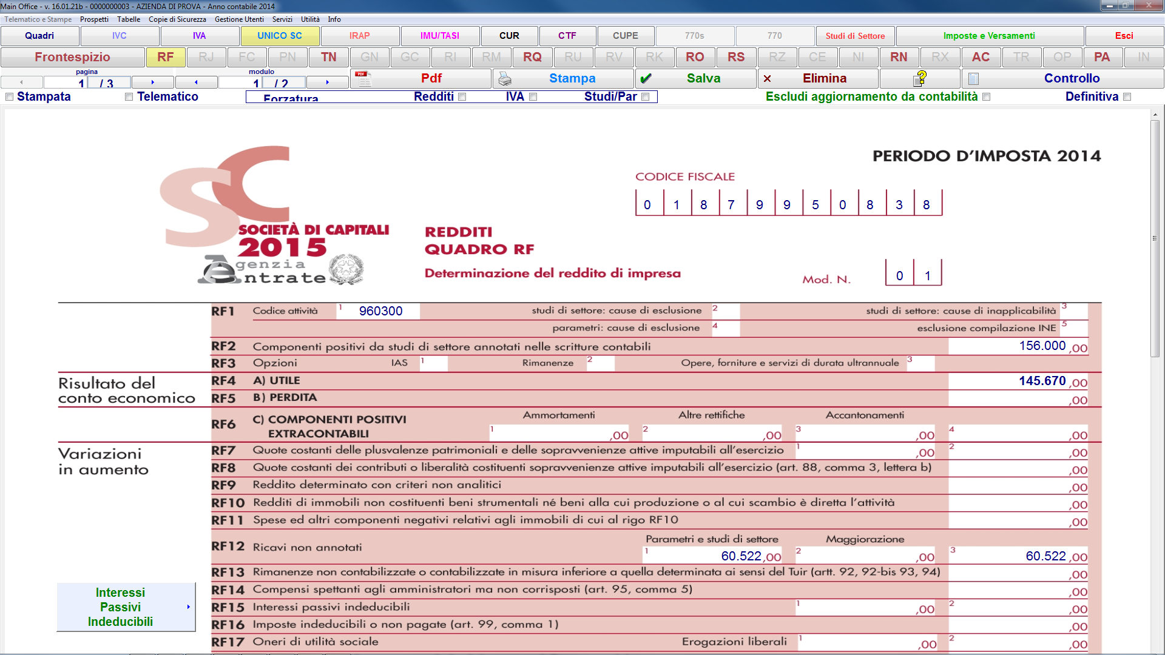1165x655 pixels.
Task: Open Imposte e Versamenti tab
Action: point(989,36)
